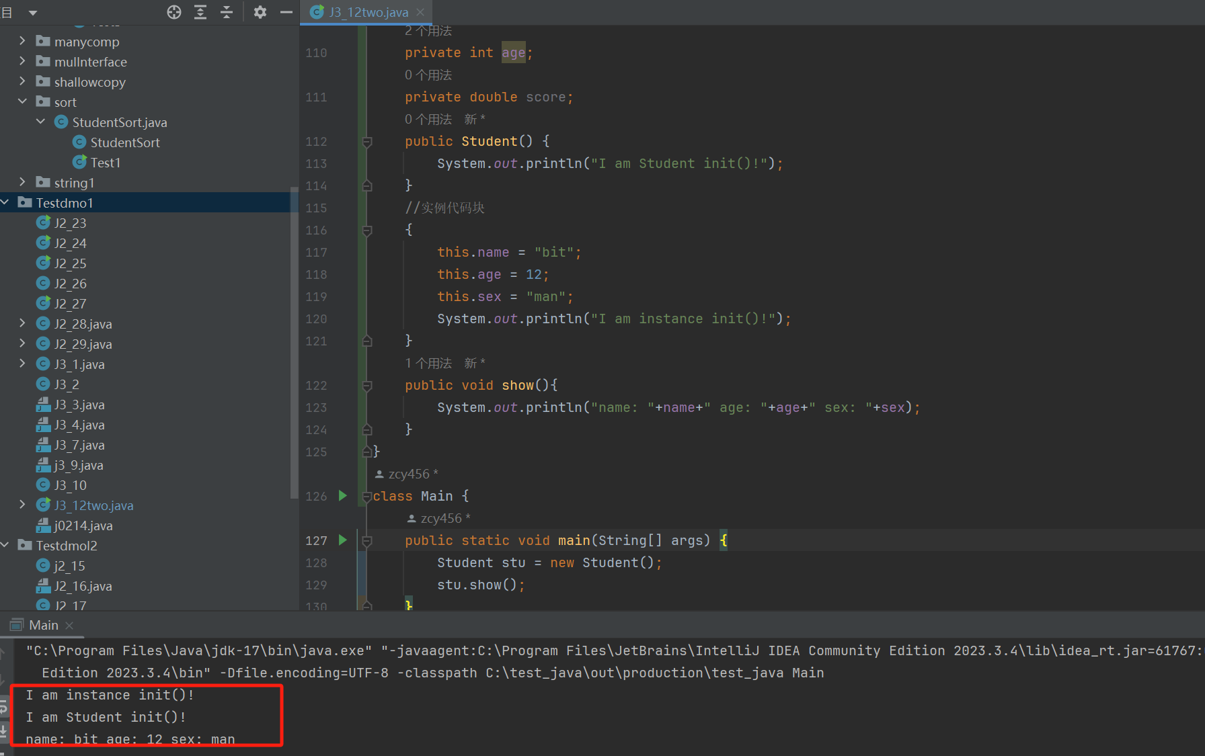
Task: Select the Test1 class icon
Action: click(79, 162)
